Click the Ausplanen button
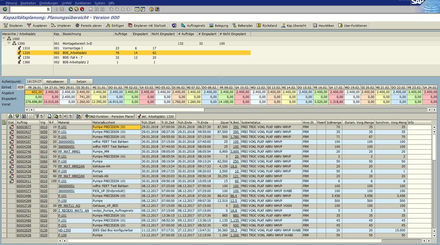Screen dimensions: 440x245 37,26
